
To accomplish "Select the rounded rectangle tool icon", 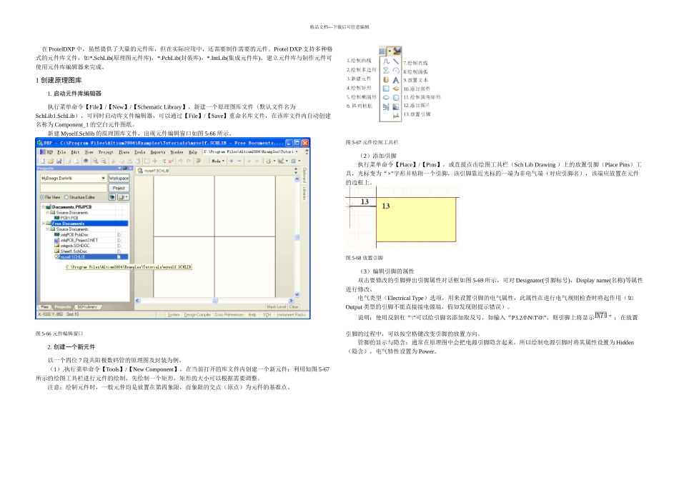I will point(396,97).
